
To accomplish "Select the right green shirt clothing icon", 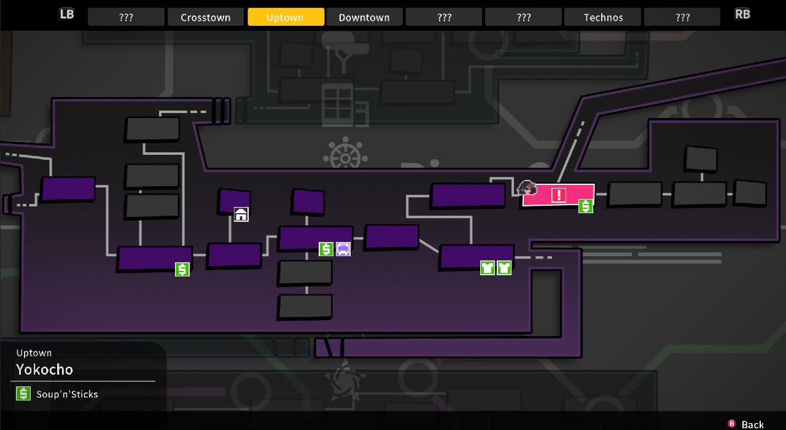I will (504, 267).
